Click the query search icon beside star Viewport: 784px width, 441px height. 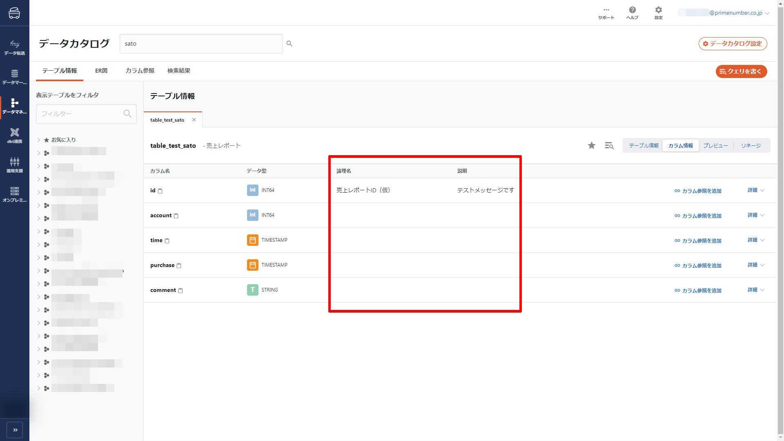click(x=609, y=146)
